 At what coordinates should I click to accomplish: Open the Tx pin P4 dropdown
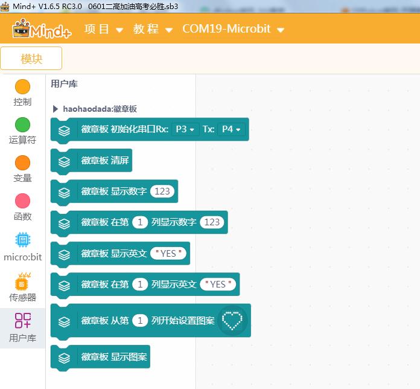(231, 129)
